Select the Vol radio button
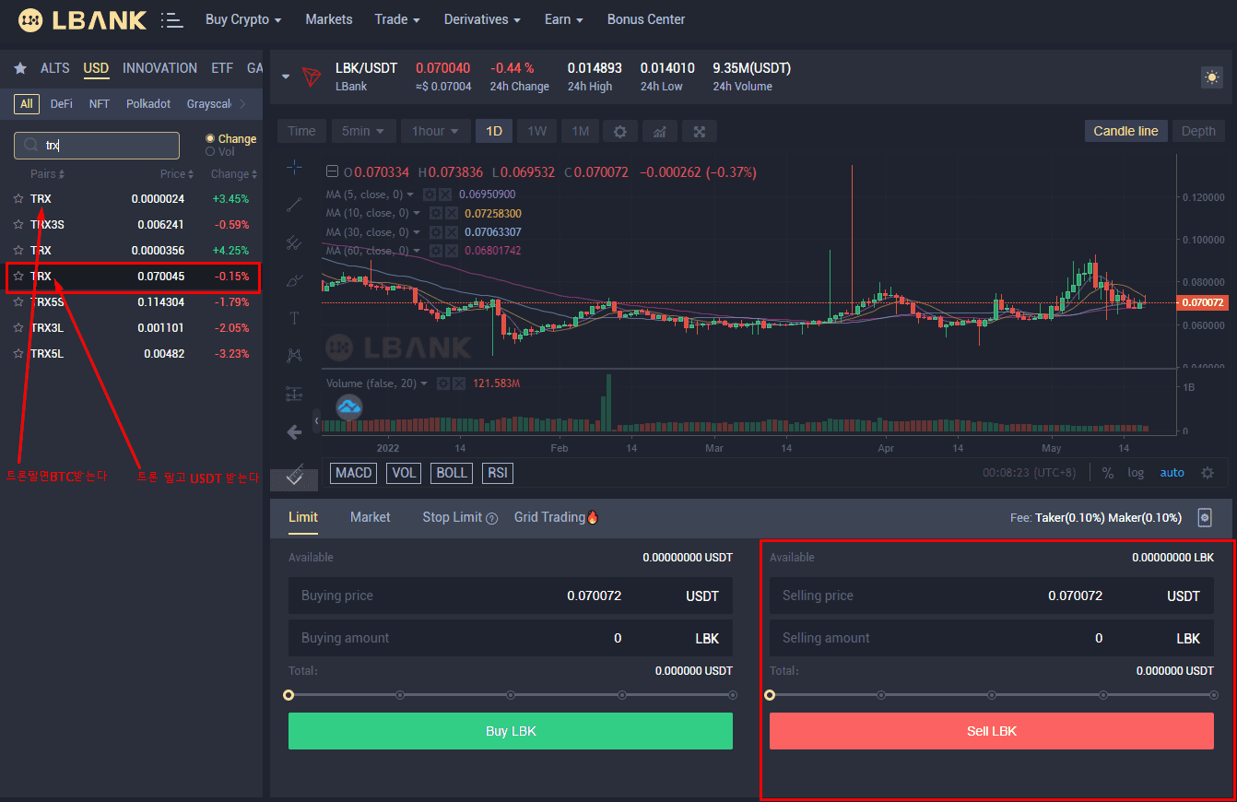 (x=210, y=151)
